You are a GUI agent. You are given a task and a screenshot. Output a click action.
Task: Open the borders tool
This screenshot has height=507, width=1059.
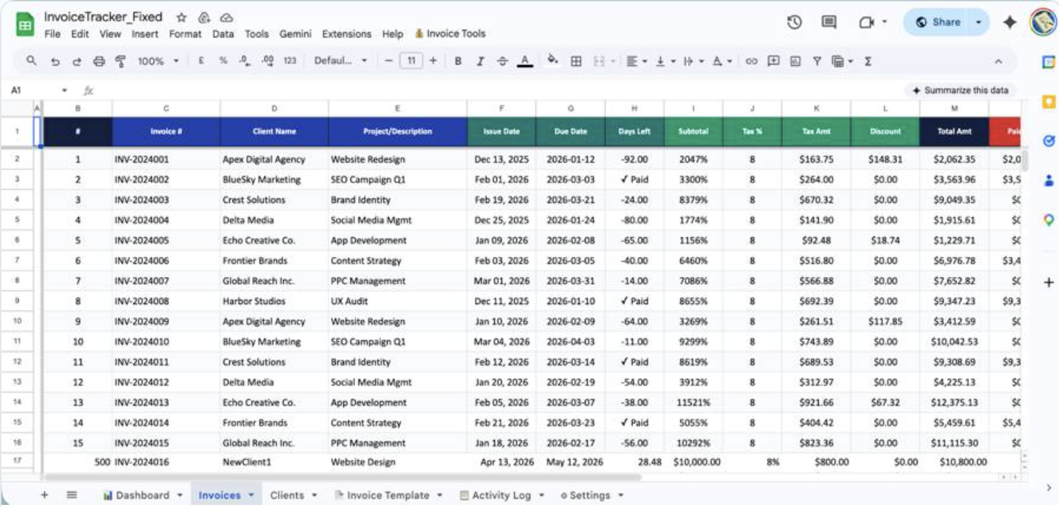(575, 61)
